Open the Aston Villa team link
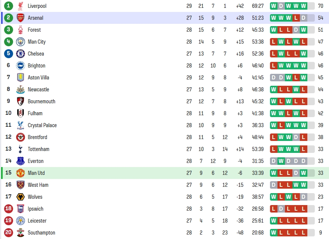This screenshot has height=239, width=329. [x=38, y=78]
